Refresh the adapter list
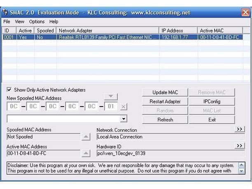The image size is (252, 189). coord(165,120)
